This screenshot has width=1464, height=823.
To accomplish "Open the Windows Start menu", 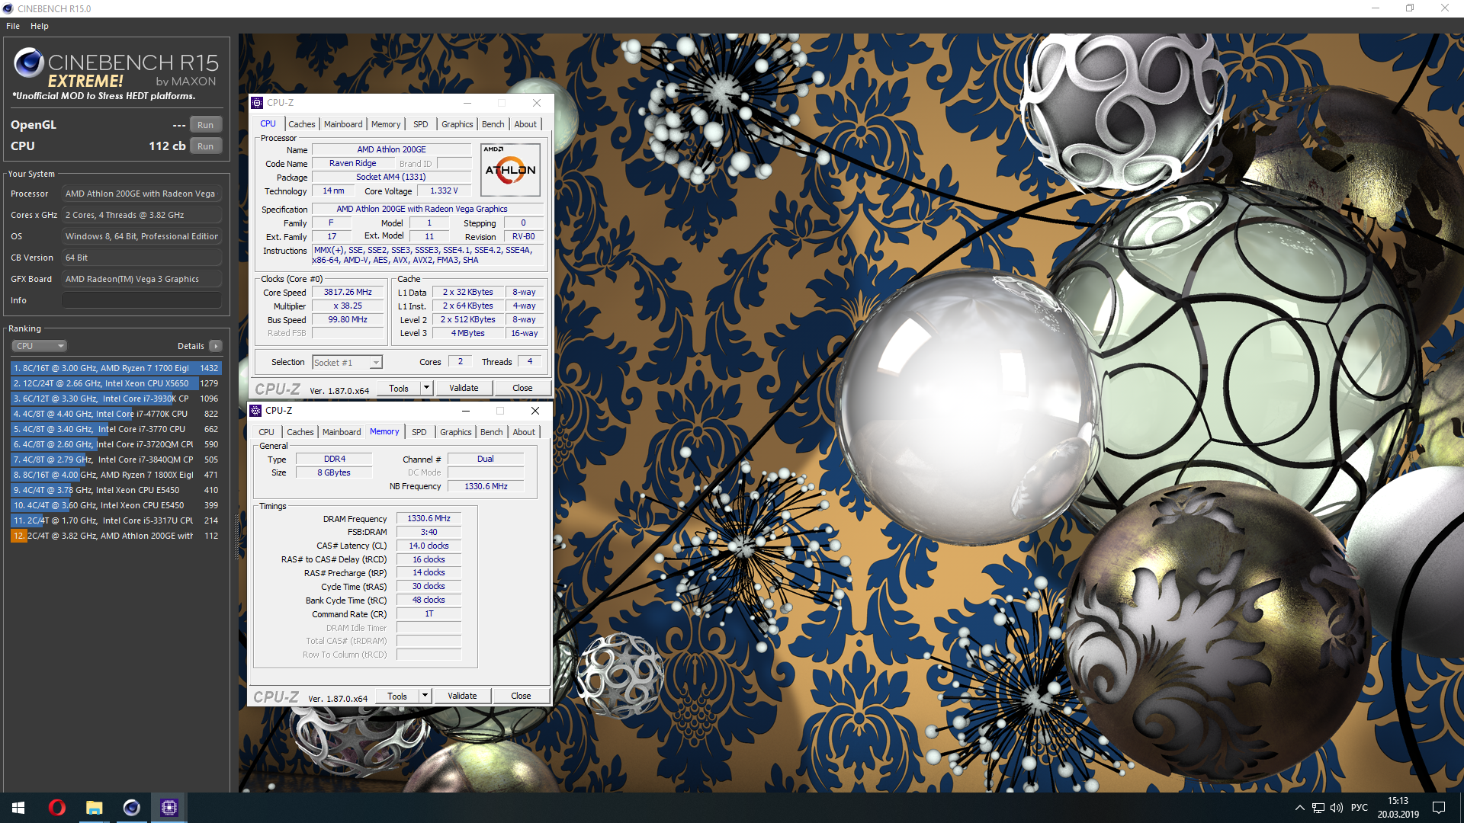I will click(18, 808).
